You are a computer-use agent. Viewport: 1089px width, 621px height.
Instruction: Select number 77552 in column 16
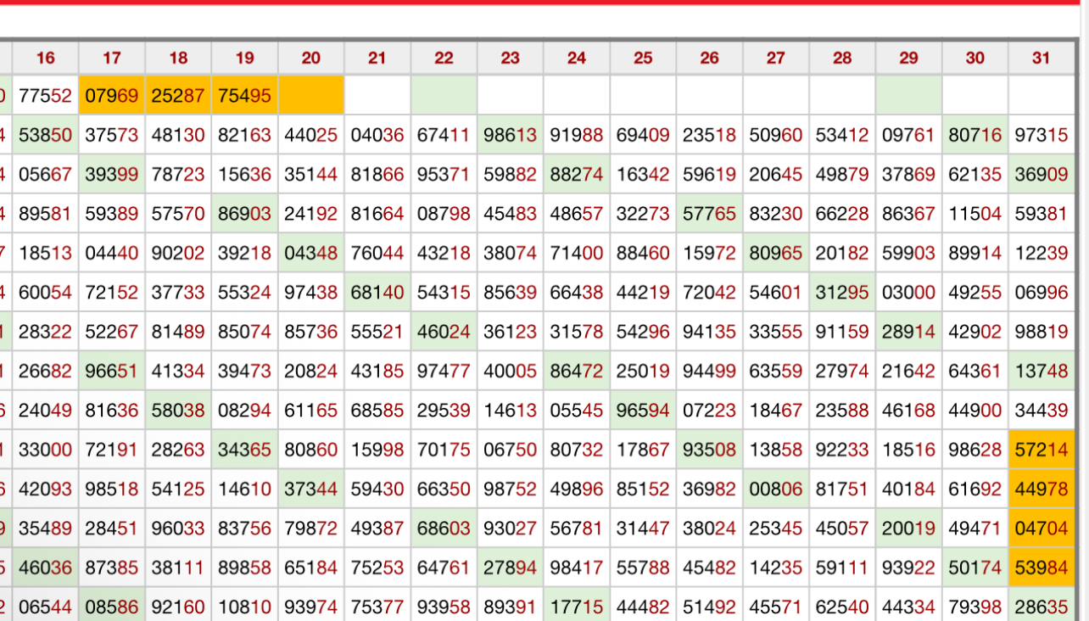tap(45, 96)
